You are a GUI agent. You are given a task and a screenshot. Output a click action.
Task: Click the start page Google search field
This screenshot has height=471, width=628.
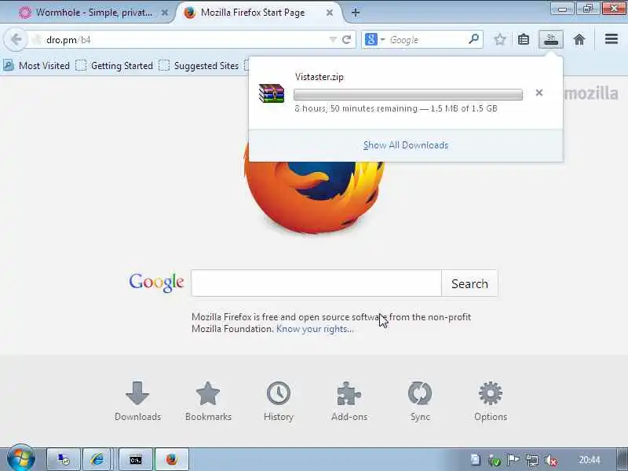pyautogui.click(x=316, y=283)
